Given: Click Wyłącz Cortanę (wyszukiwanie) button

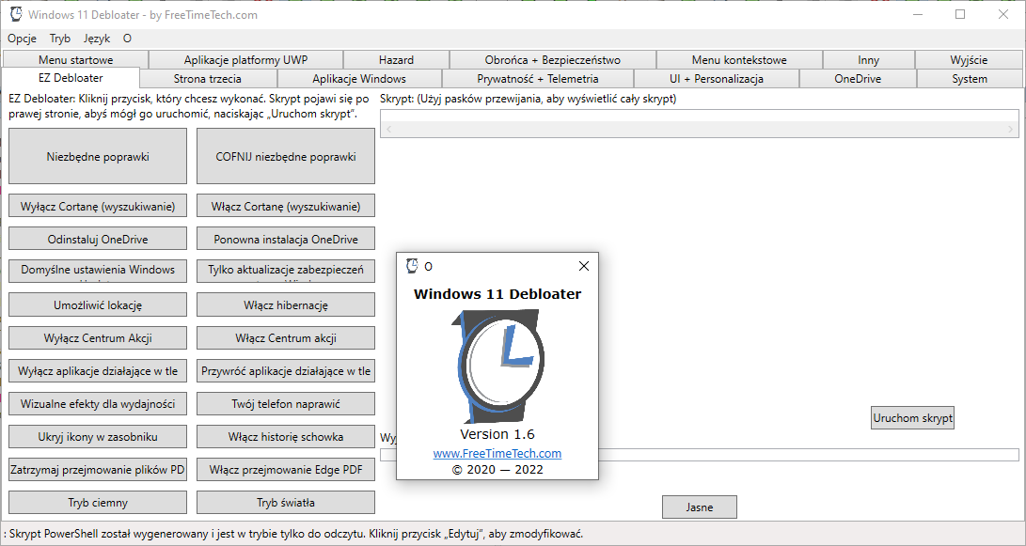Looking at the screenshot, I should (x=98, y=206).
